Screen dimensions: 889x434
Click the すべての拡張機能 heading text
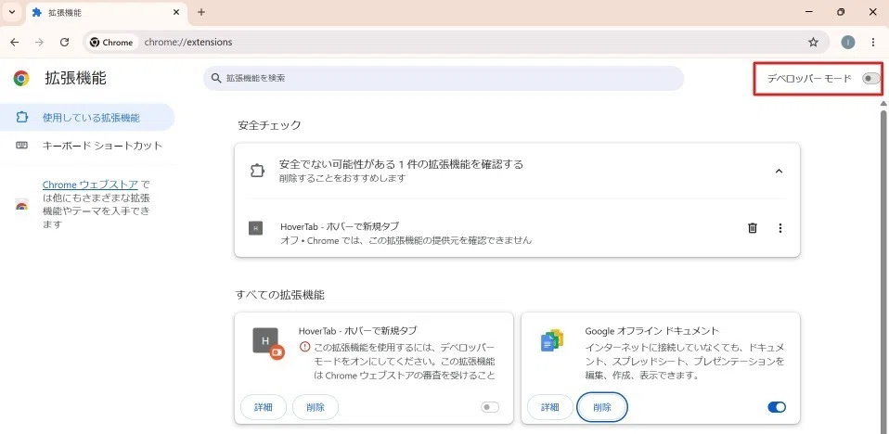coord(280,295)
